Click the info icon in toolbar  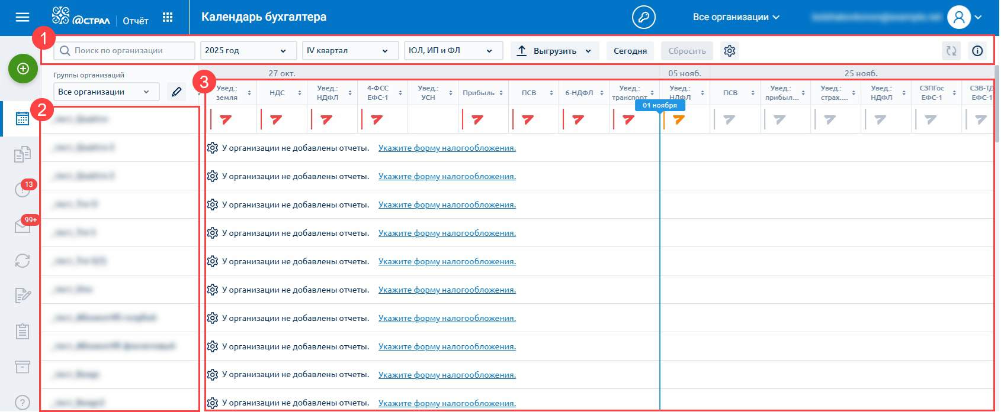click(977, 51)
